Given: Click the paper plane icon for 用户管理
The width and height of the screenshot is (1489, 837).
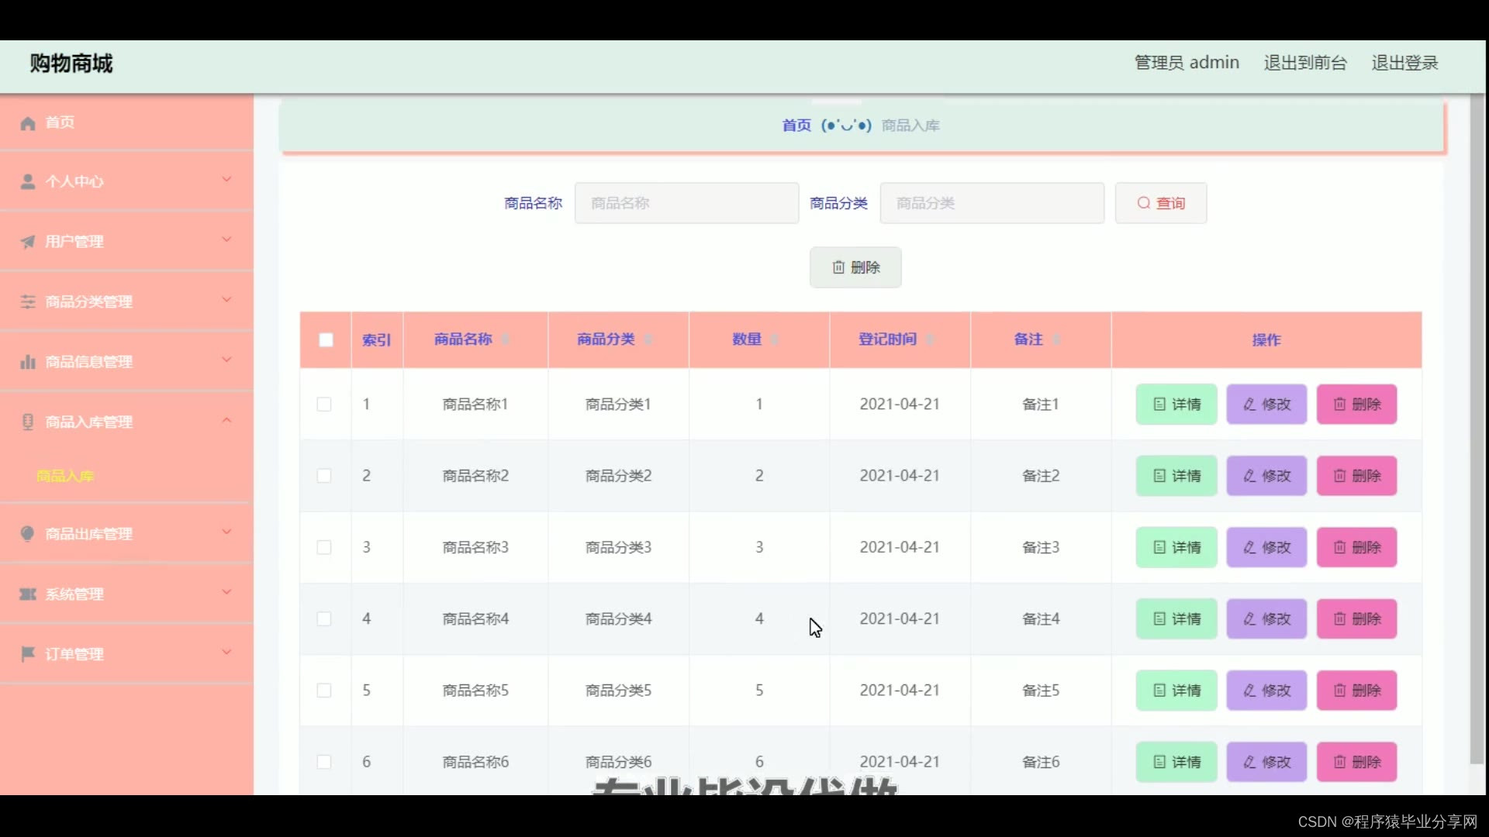Looking at the screenshot, I should (28, 242).
